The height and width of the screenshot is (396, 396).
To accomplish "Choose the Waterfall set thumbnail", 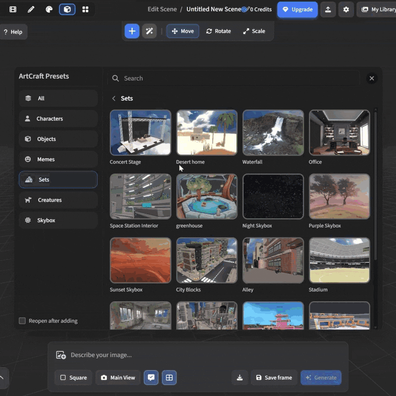I will tap(273, 133).
